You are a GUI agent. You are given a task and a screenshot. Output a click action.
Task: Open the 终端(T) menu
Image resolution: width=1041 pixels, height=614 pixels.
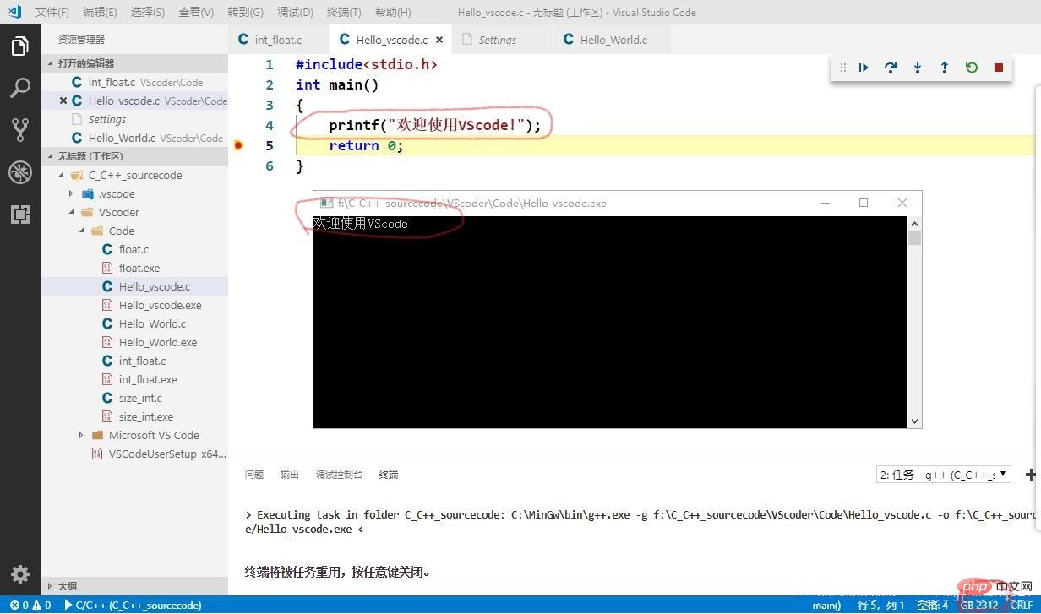click(x=344, y=12)
